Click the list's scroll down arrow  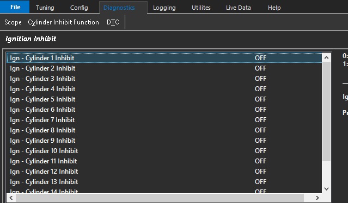tap(326, 189)
